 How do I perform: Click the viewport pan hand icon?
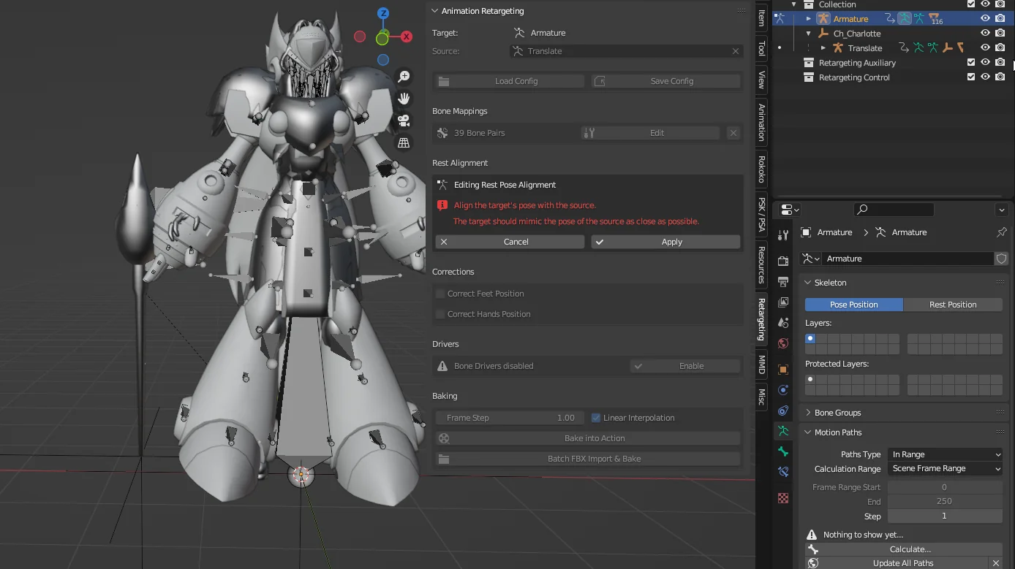(x=404, y=99)
